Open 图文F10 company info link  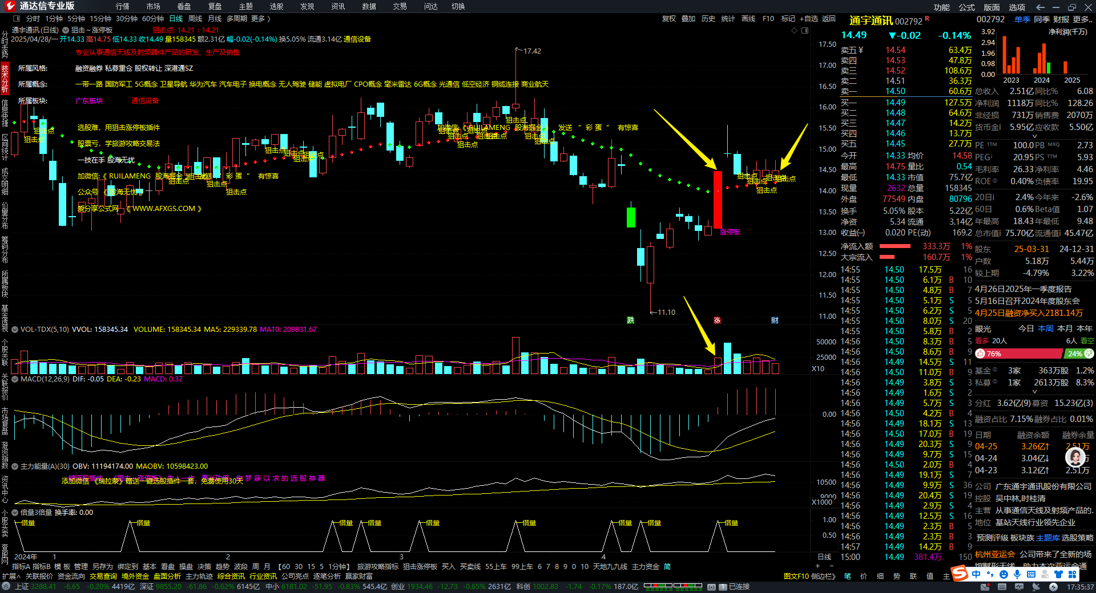[x=796, y=576]
